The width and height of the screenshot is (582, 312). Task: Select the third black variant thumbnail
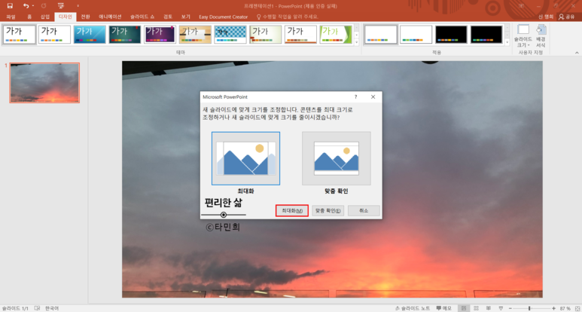451,35
